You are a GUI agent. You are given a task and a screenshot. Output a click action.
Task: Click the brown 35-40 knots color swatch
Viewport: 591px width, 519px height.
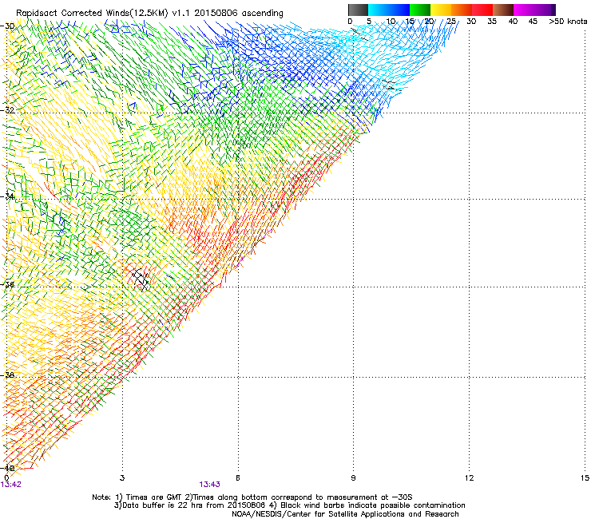click(x=503, y=10)
